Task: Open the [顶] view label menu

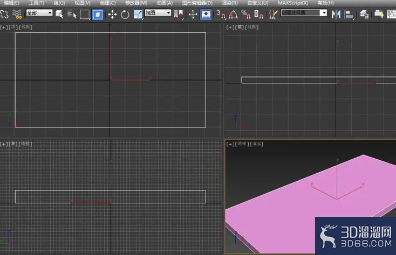Action: pos(13,27)
